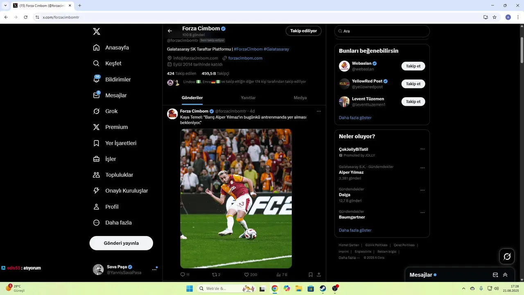Follow Levent Tüzemen with Takip et
The height and width of the screenshot is (295, 524).
tap(413, 102)
